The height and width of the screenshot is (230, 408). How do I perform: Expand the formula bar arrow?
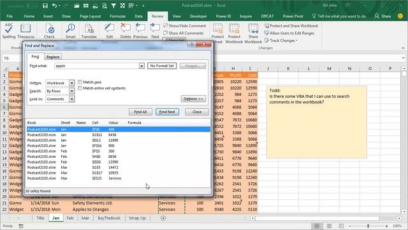click(404, 58)
